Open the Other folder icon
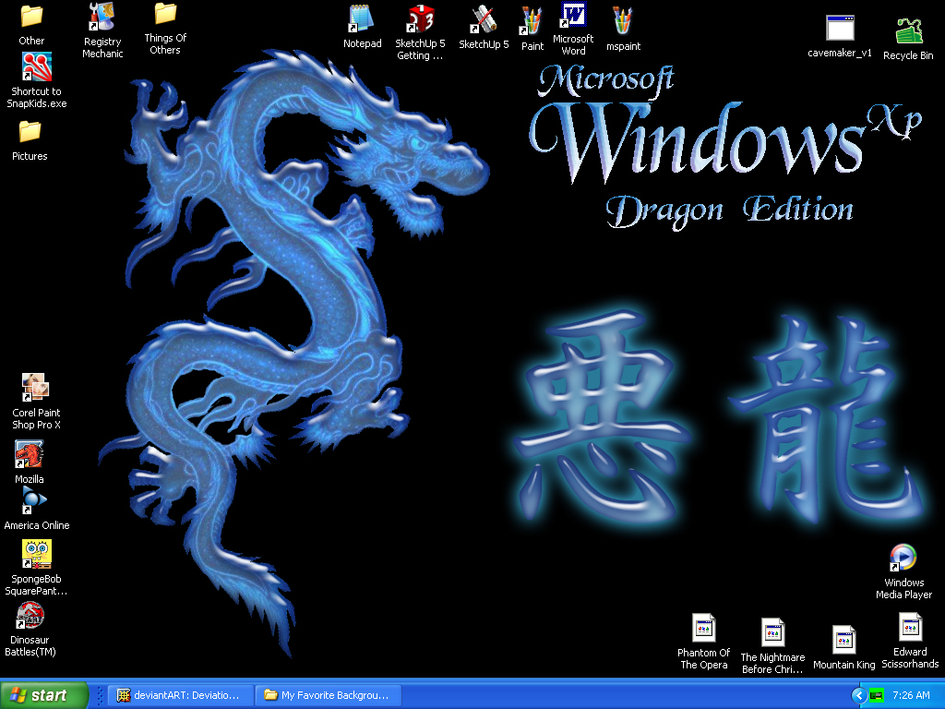Screen dimensions: 945x709 (31, 17)
